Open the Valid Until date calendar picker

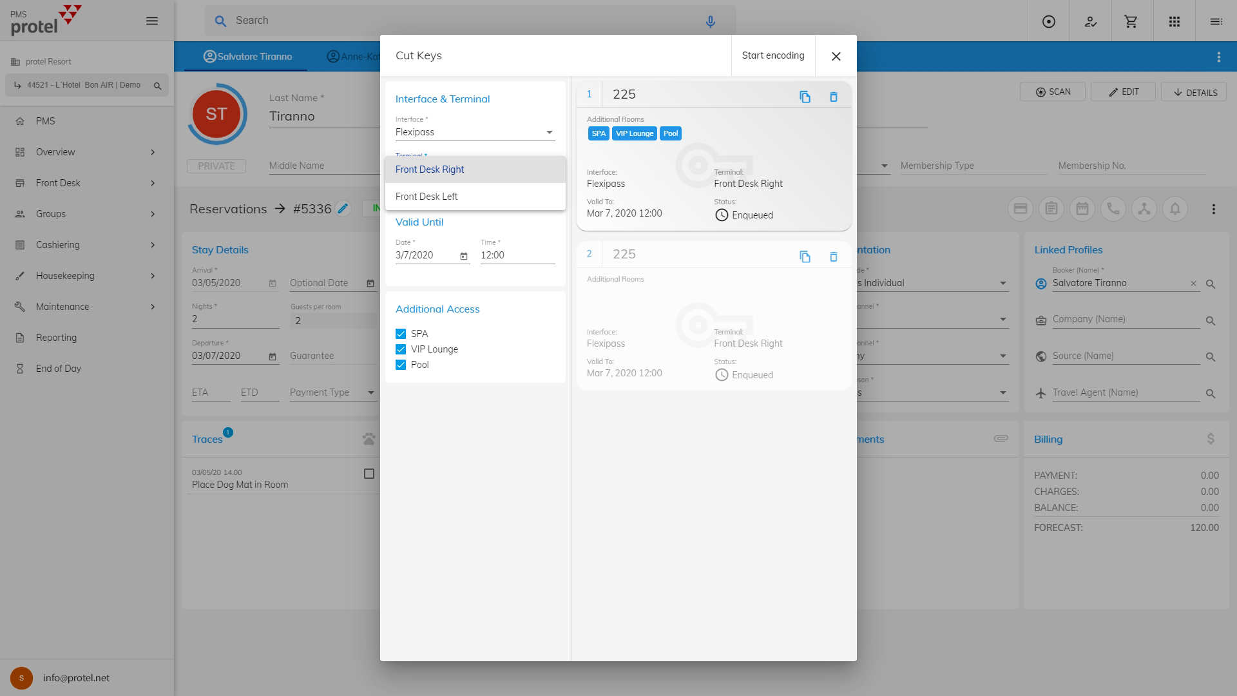pos(464,256)
